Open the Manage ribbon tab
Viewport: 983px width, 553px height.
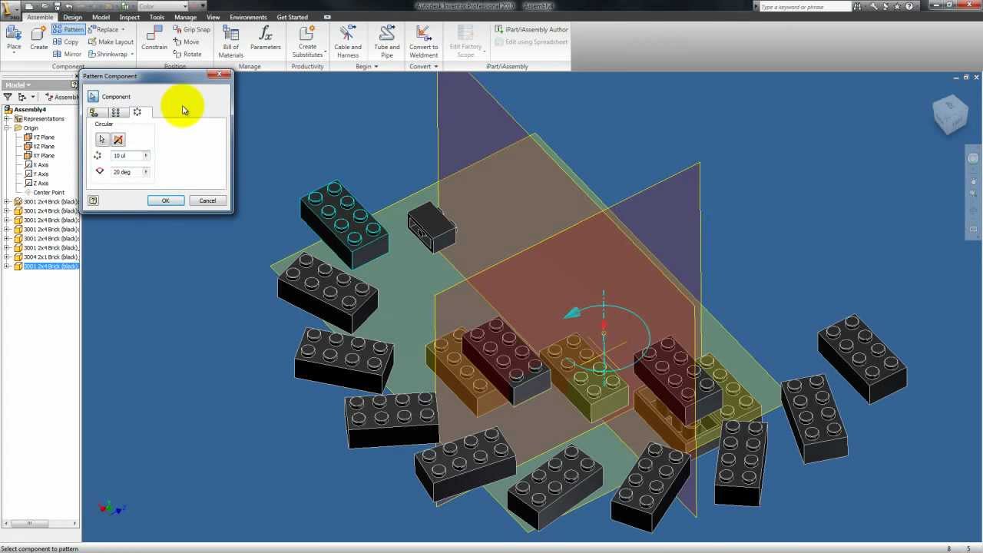tap(185, 17)
